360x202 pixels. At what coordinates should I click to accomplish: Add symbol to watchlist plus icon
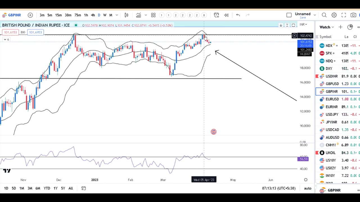(x=340, y=27)
